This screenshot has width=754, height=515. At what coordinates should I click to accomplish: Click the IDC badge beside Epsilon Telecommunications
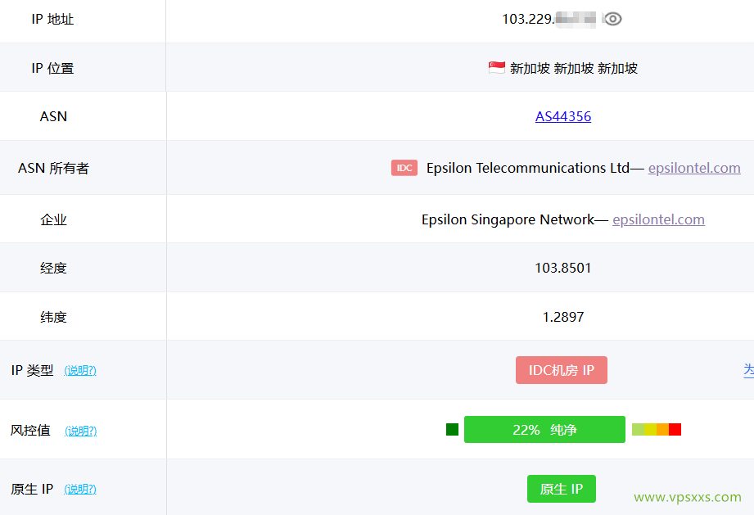point(404,167)
